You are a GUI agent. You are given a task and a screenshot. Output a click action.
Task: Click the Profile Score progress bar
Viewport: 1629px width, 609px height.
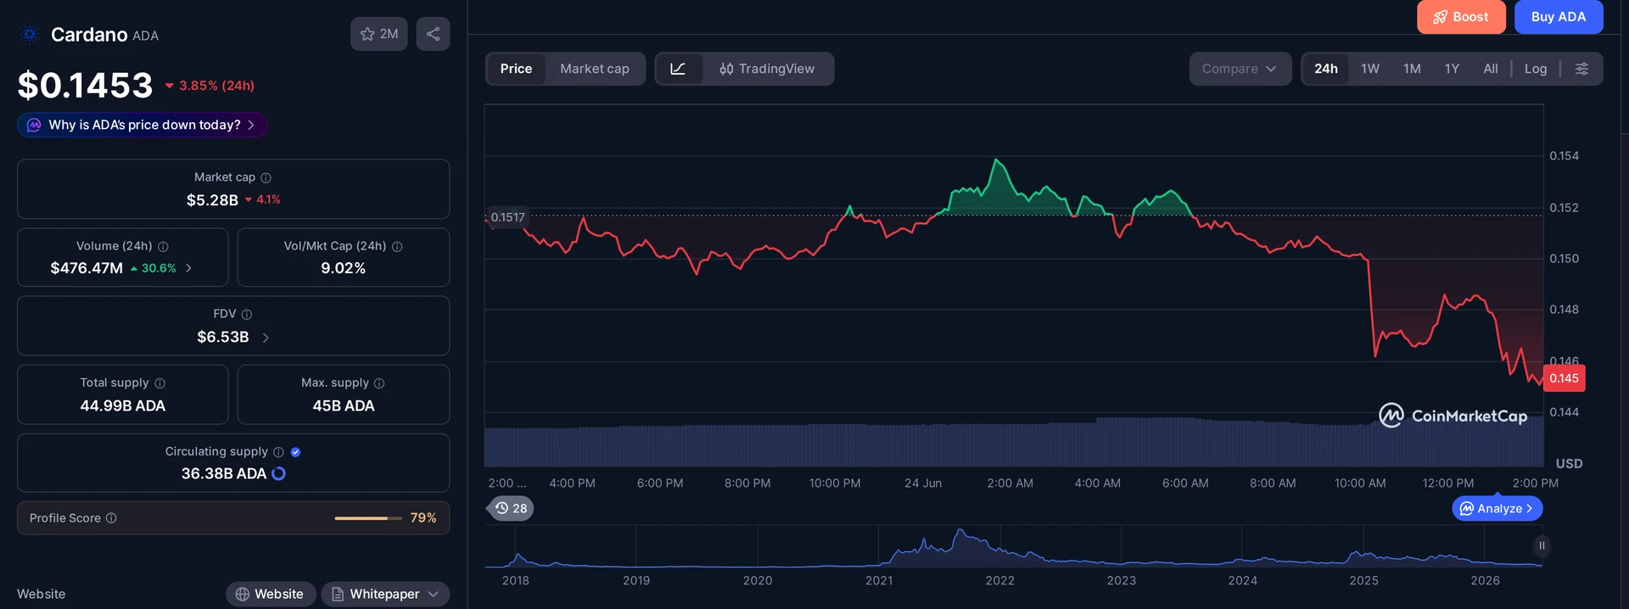tap(368, 518)
